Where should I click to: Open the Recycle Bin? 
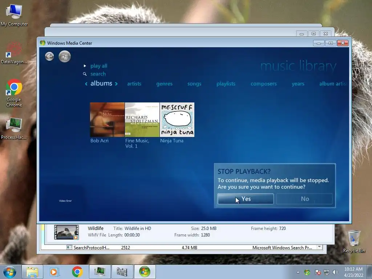(354, 242)
